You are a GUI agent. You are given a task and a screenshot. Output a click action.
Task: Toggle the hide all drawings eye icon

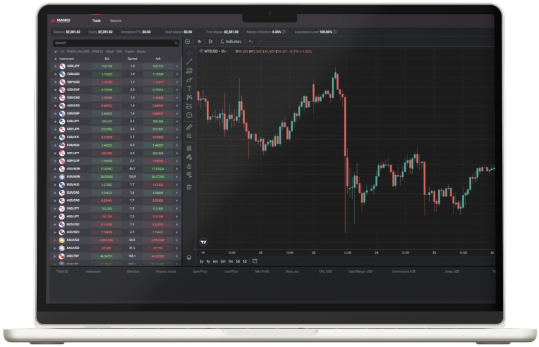[x=189, y=175]
